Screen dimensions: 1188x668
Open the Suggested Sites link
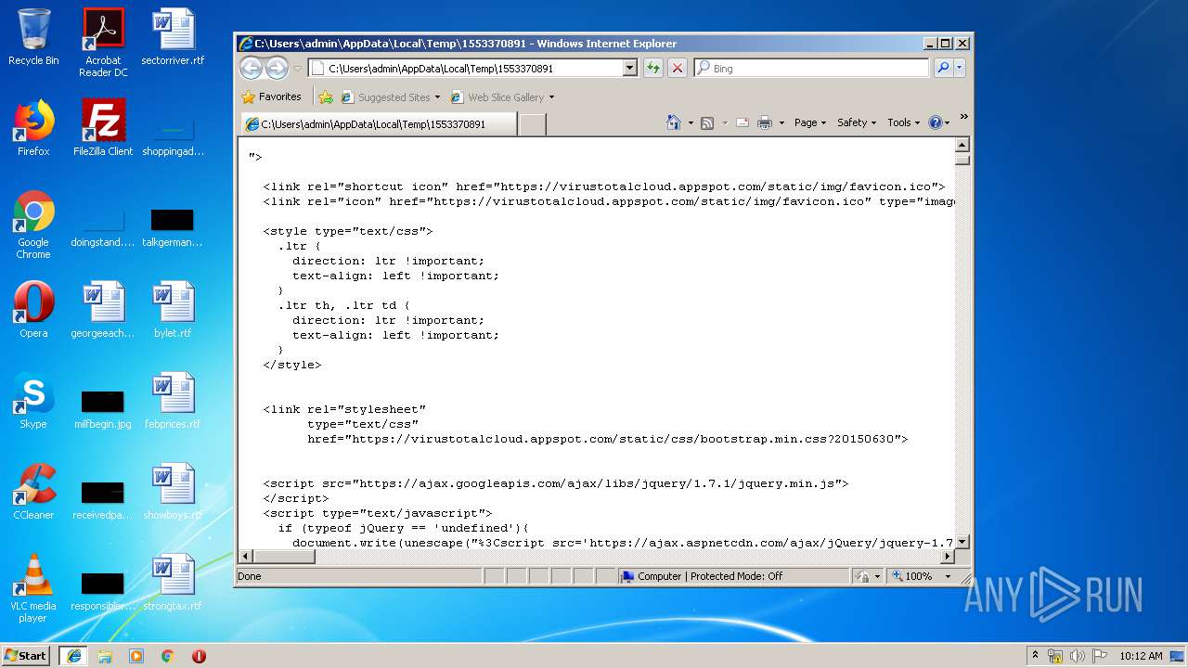(393, 96)
